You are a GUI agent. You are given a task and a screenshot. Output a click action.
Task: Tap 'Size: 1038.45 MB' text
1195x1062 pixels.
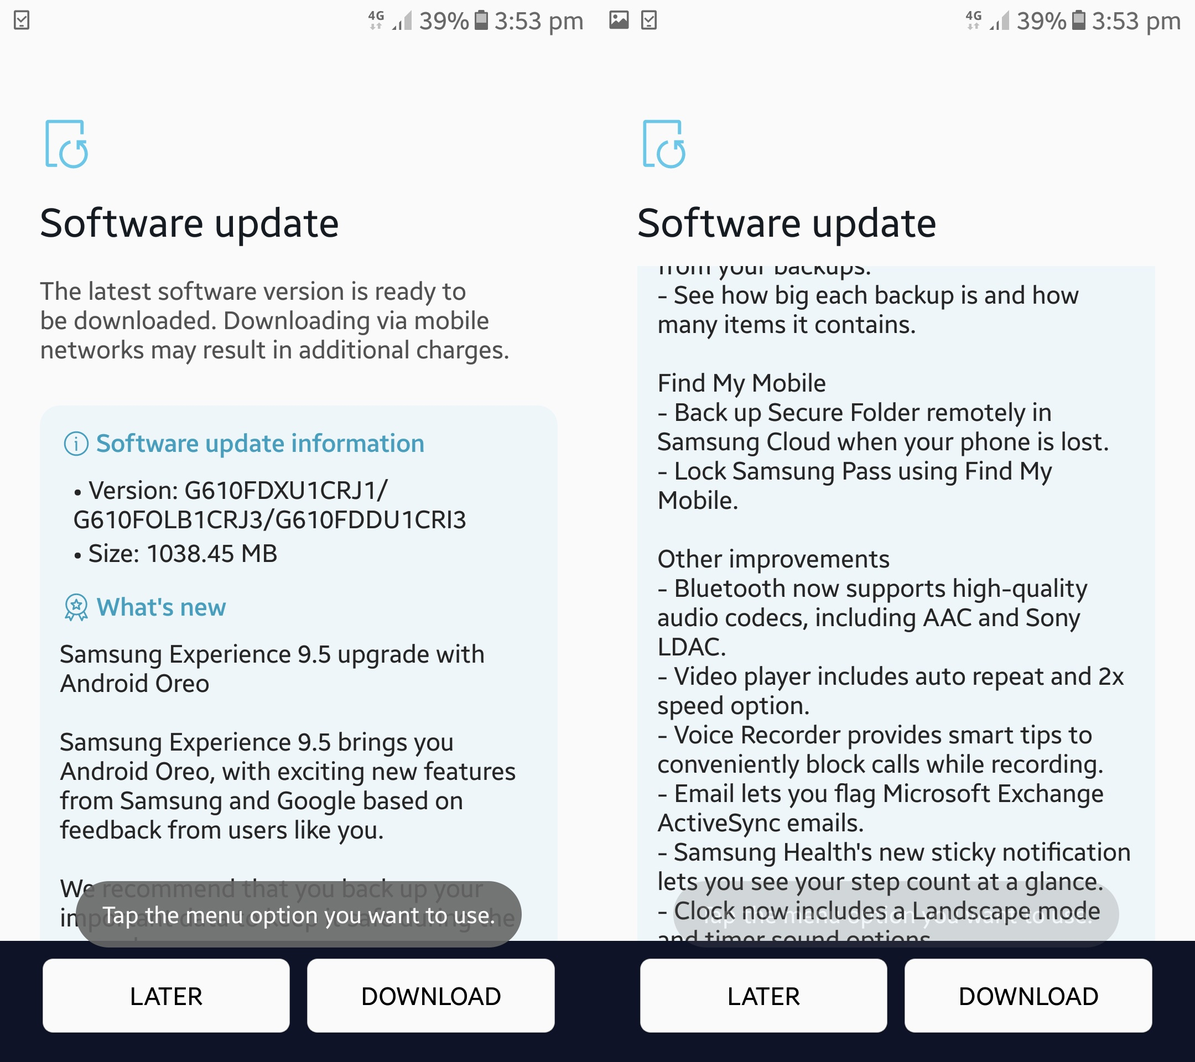(x=175, y=554)
